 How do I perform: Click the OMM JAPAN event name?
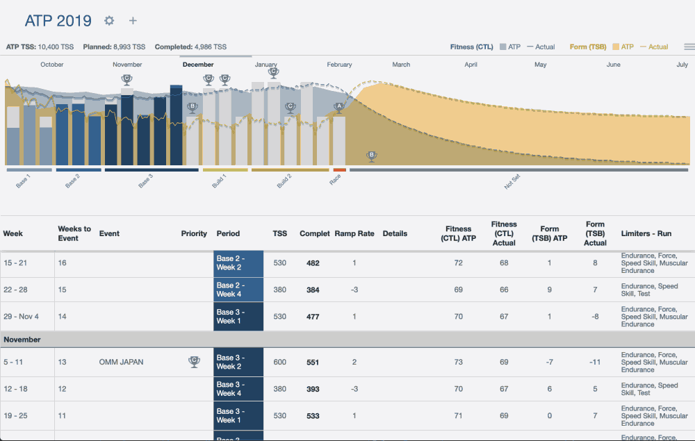point(121,362)
